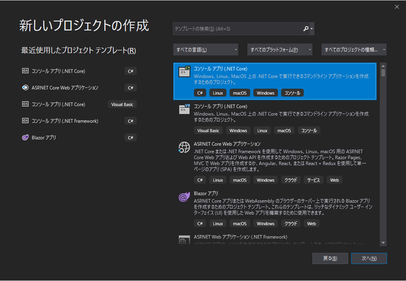This screenshot has width=406, height=281.
Task: Close the new project dialog
Action: [396, 7]
